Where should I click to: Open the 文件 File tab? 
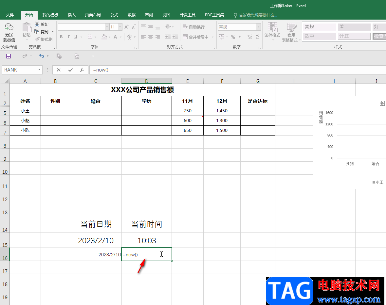click(x=10, y=15)
